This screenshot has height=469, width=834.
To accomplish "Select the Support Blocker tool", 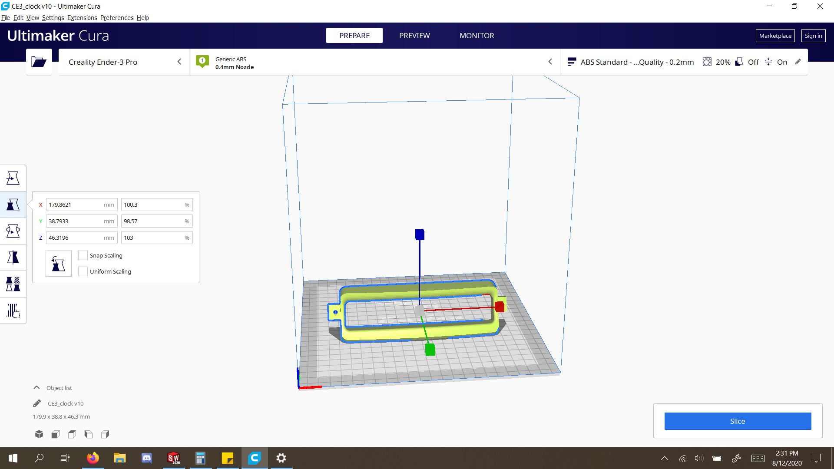I will click(13, 310).
